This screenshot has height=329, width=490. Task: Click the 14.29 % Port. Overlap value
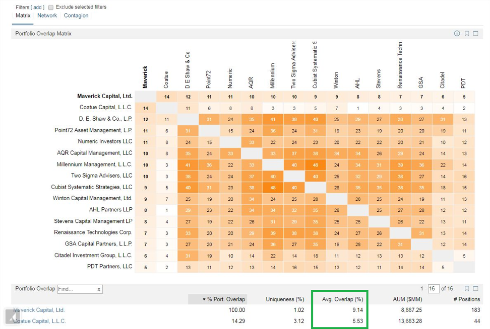(238, 321)
